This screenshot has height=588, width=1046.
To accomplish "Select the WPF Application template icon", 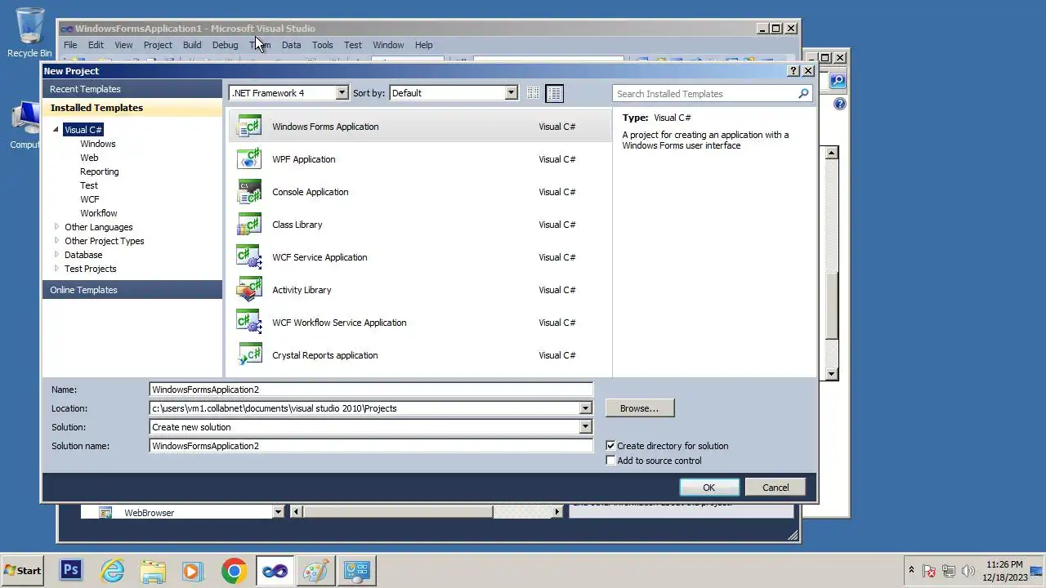I will (248, 159).
